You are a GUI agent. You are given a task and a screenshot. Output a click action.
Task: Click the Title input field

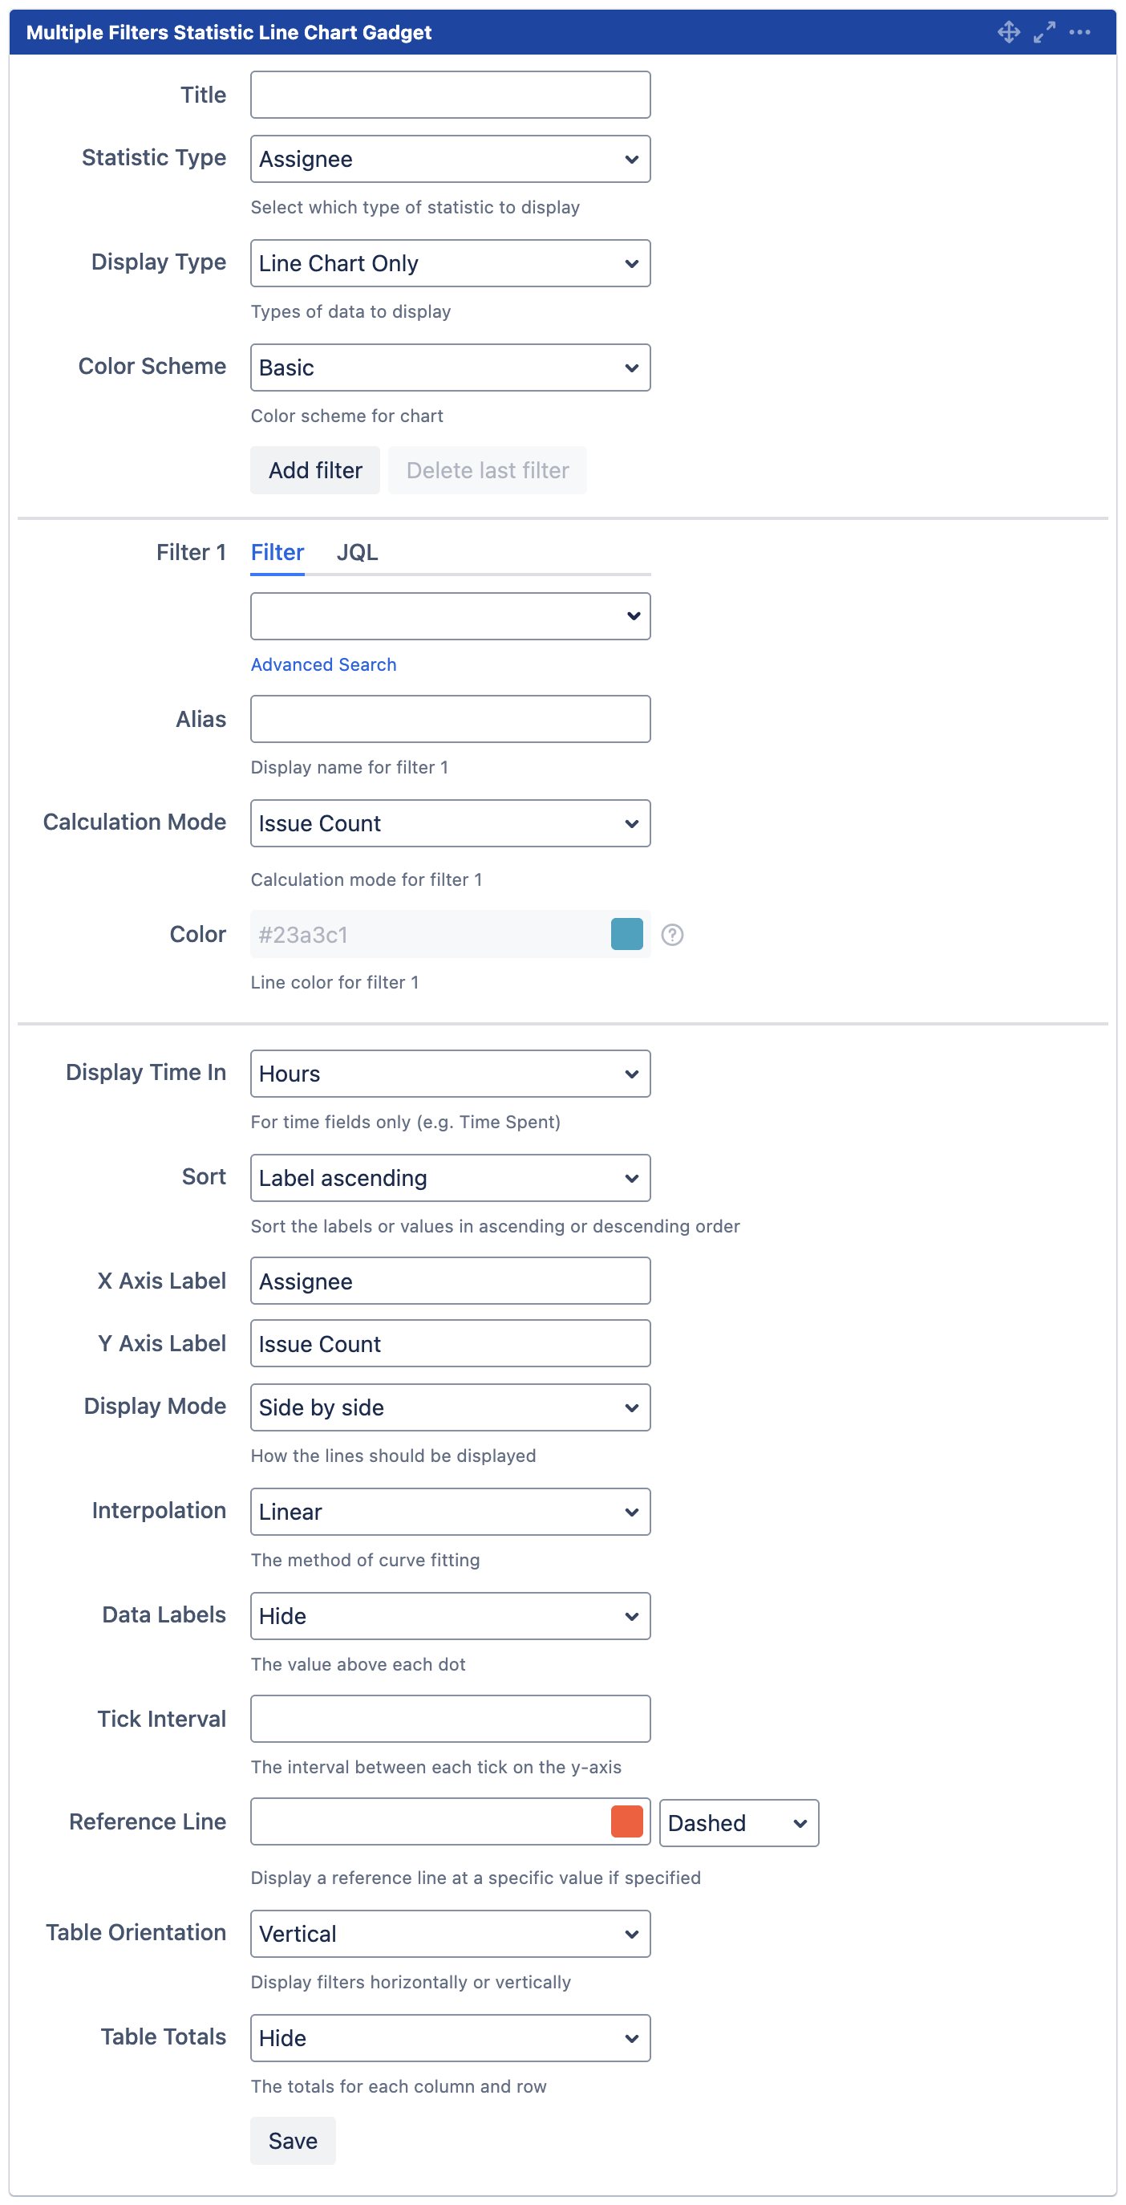point(450,95)
